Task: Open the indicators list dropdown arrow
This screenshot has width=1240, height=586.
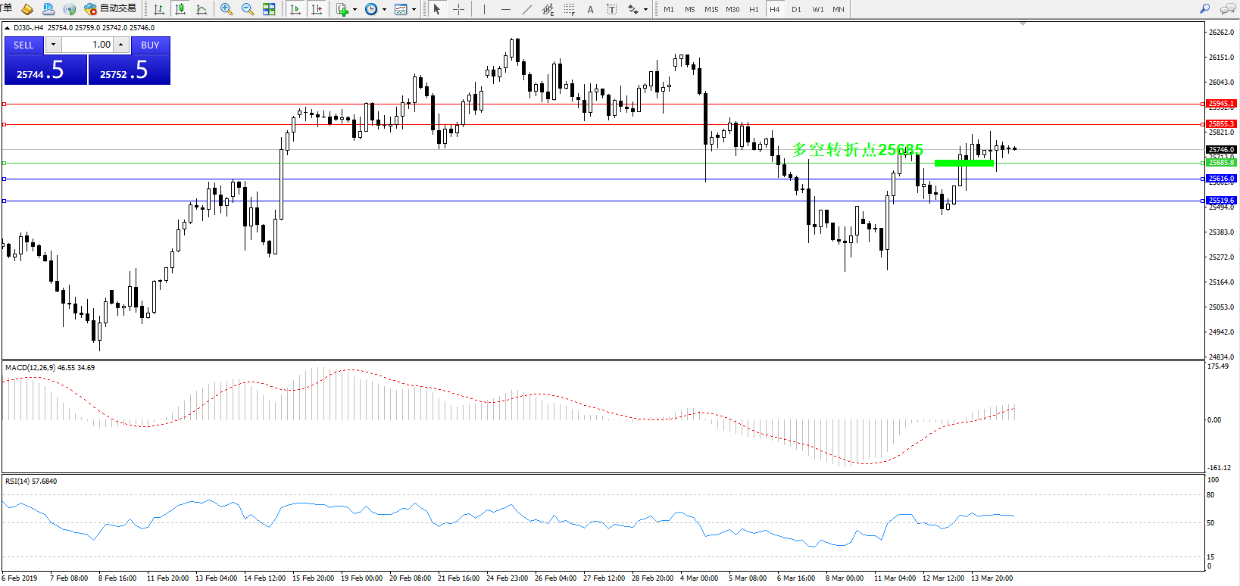Action: pos(355,10)
